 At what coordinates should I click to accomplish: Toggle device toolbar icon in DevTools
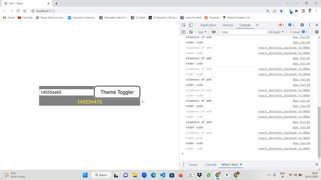click(191, 25)
